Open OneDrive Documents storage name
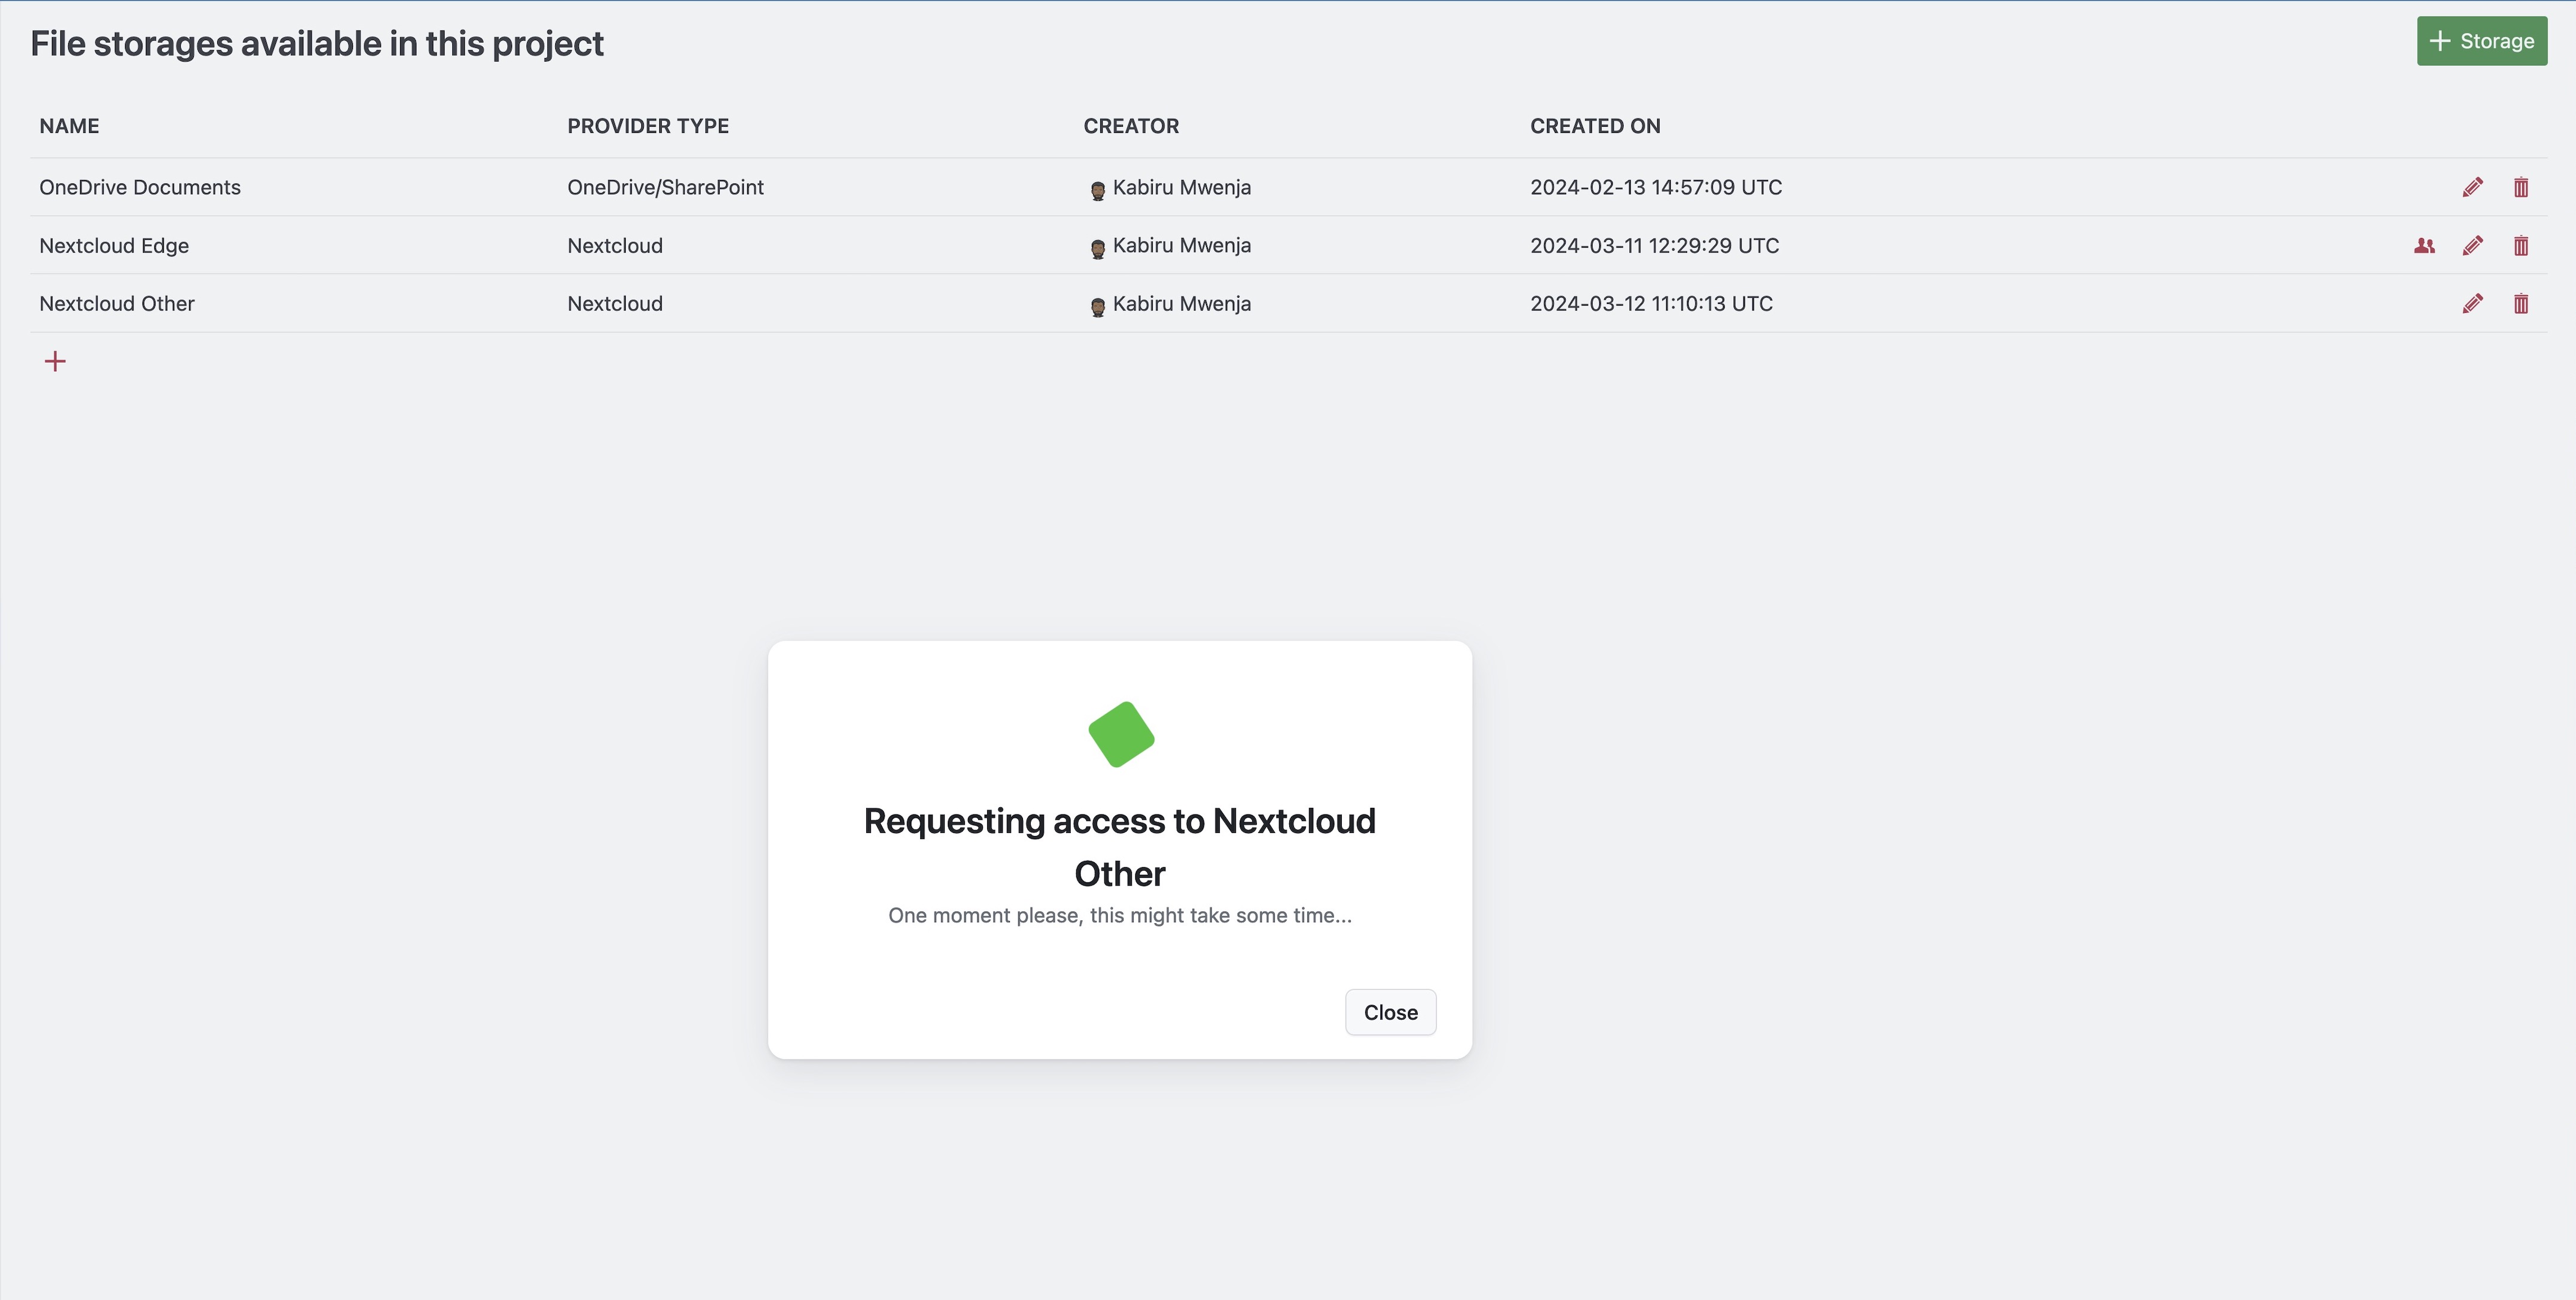Image resolution: width=2576 pixels, height=1300 pixels. (x=140, y=188)
